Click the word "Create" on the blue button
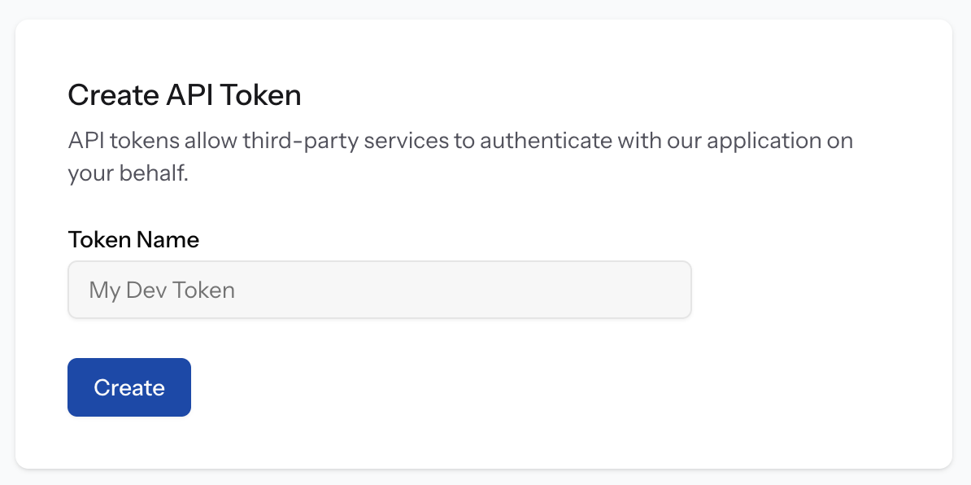The width and height of the screenshot is (971, 485). click(129, 387)
